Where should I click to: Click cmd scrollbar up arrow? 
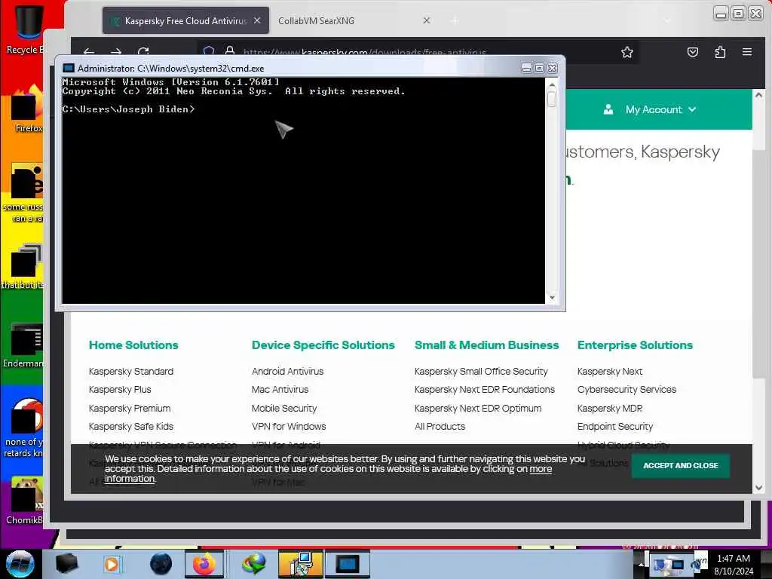pyautogui.click(x=551, y=84)
